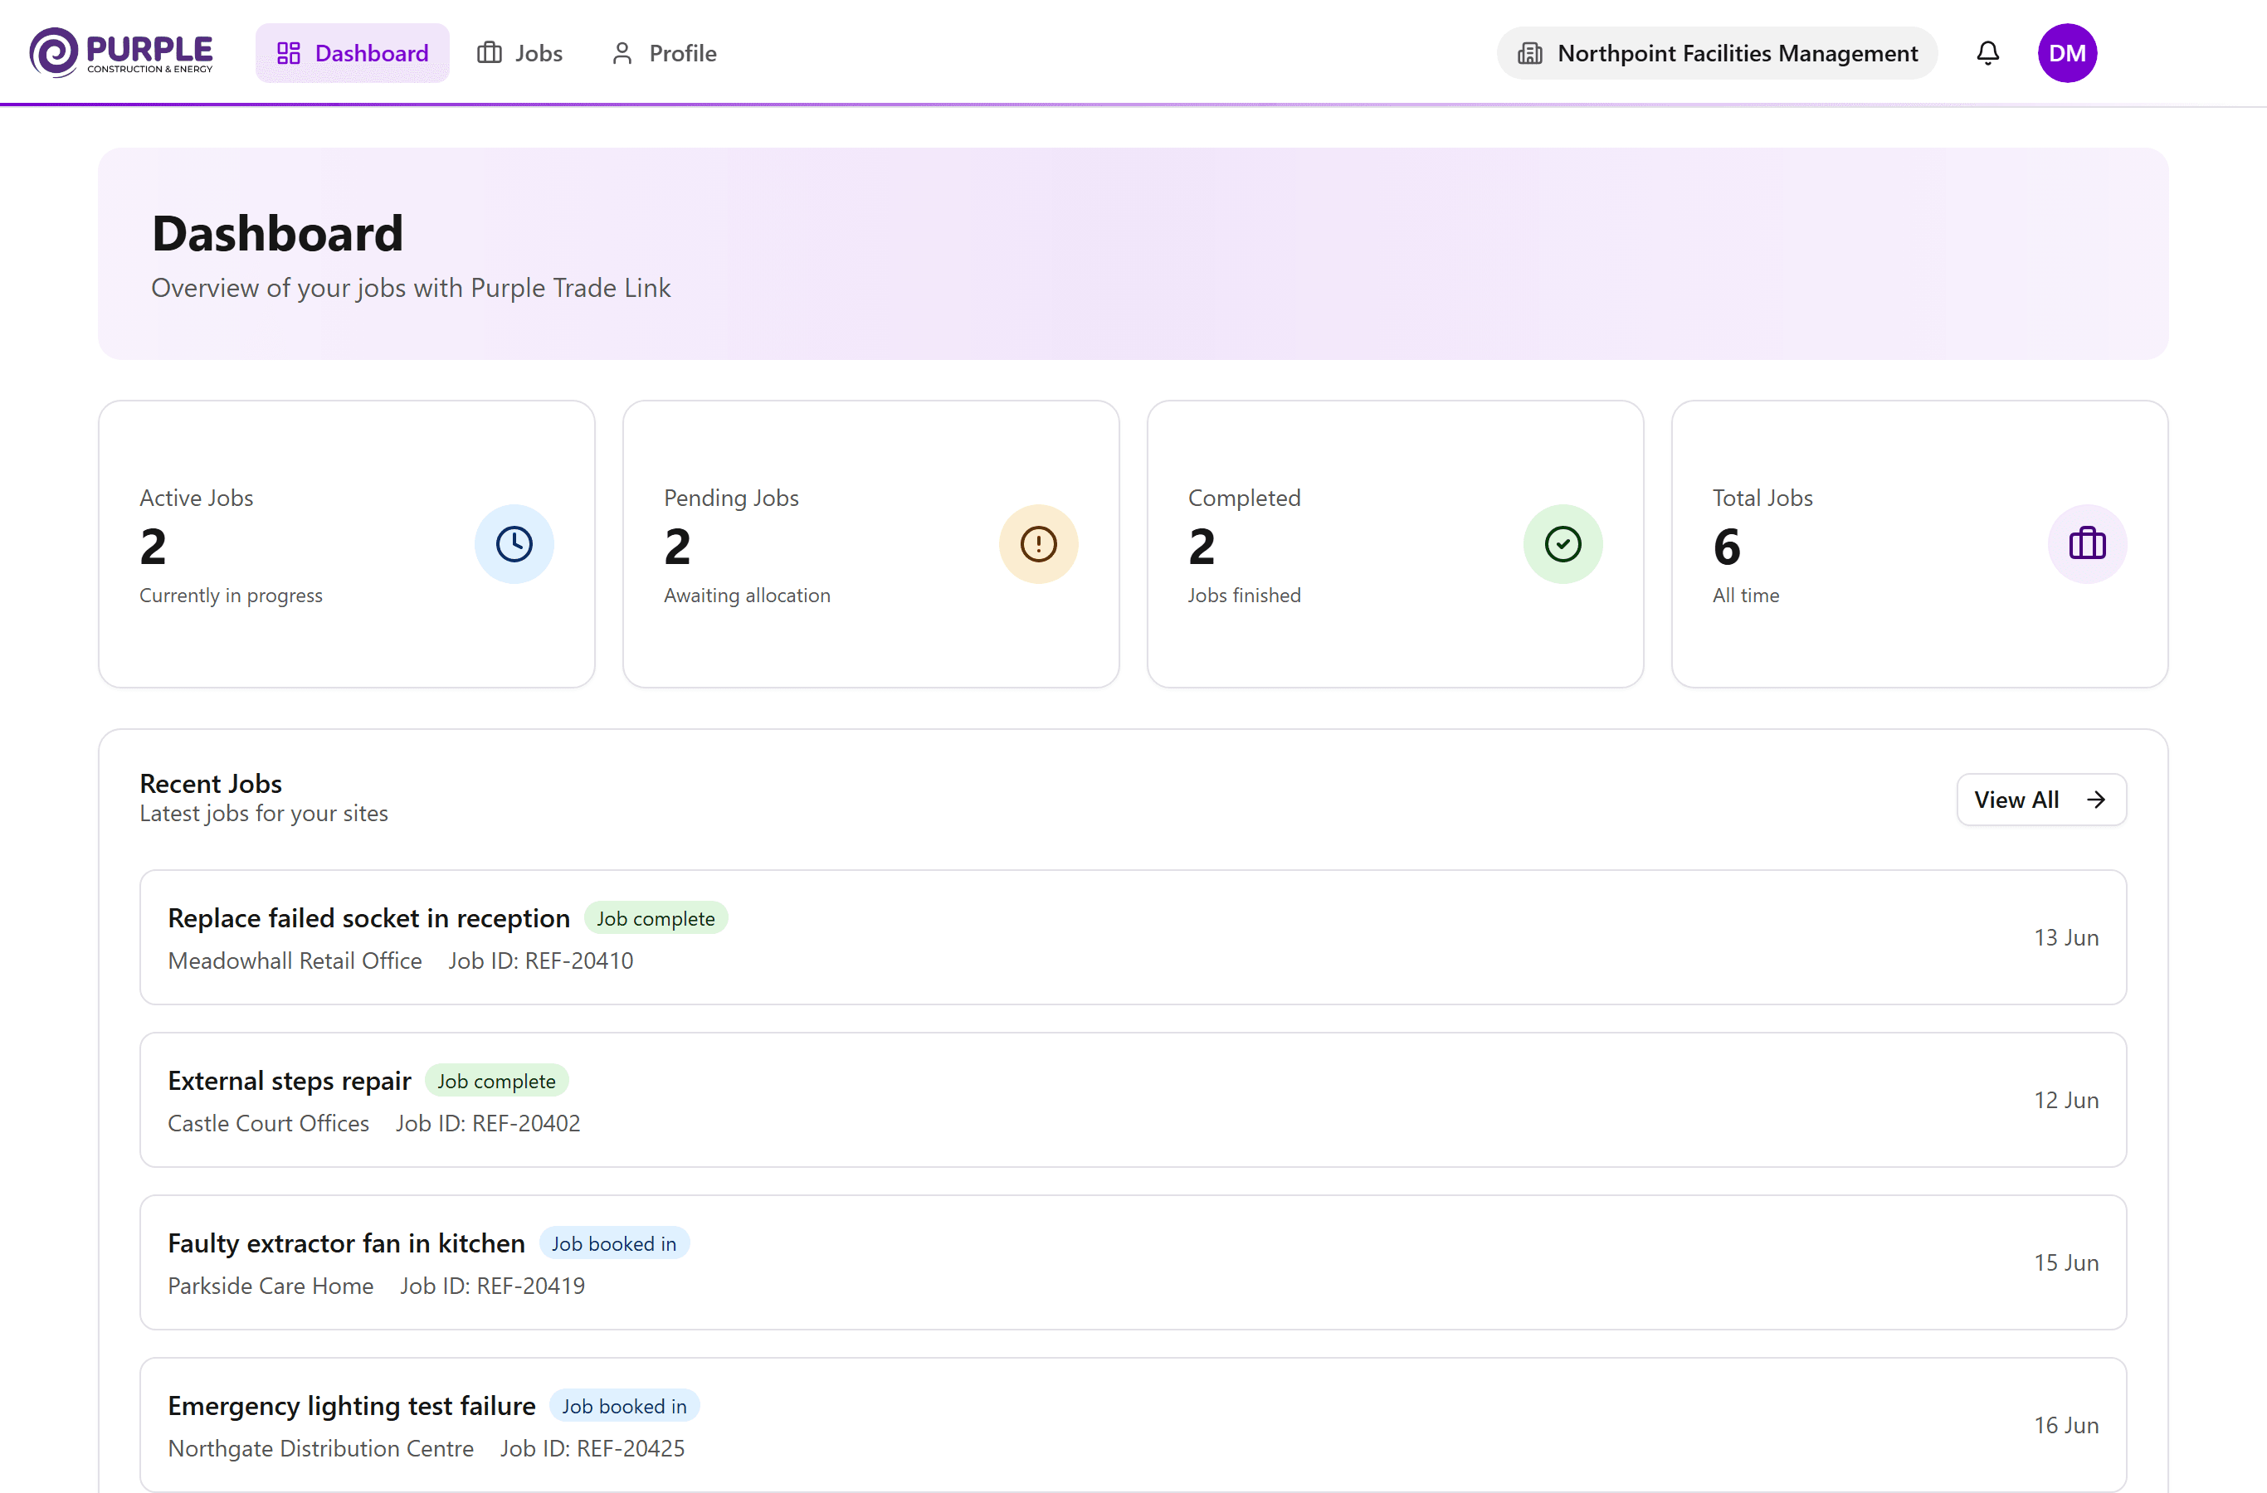Open notifications bell
The width and height of the screenshot is (2267, 1493).
[1988, 53]
